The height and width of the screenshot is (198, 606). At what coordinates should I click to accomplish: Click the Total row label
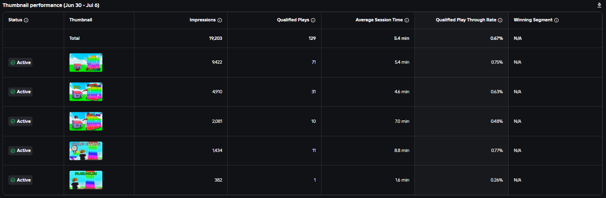click(x=74, y=38)
